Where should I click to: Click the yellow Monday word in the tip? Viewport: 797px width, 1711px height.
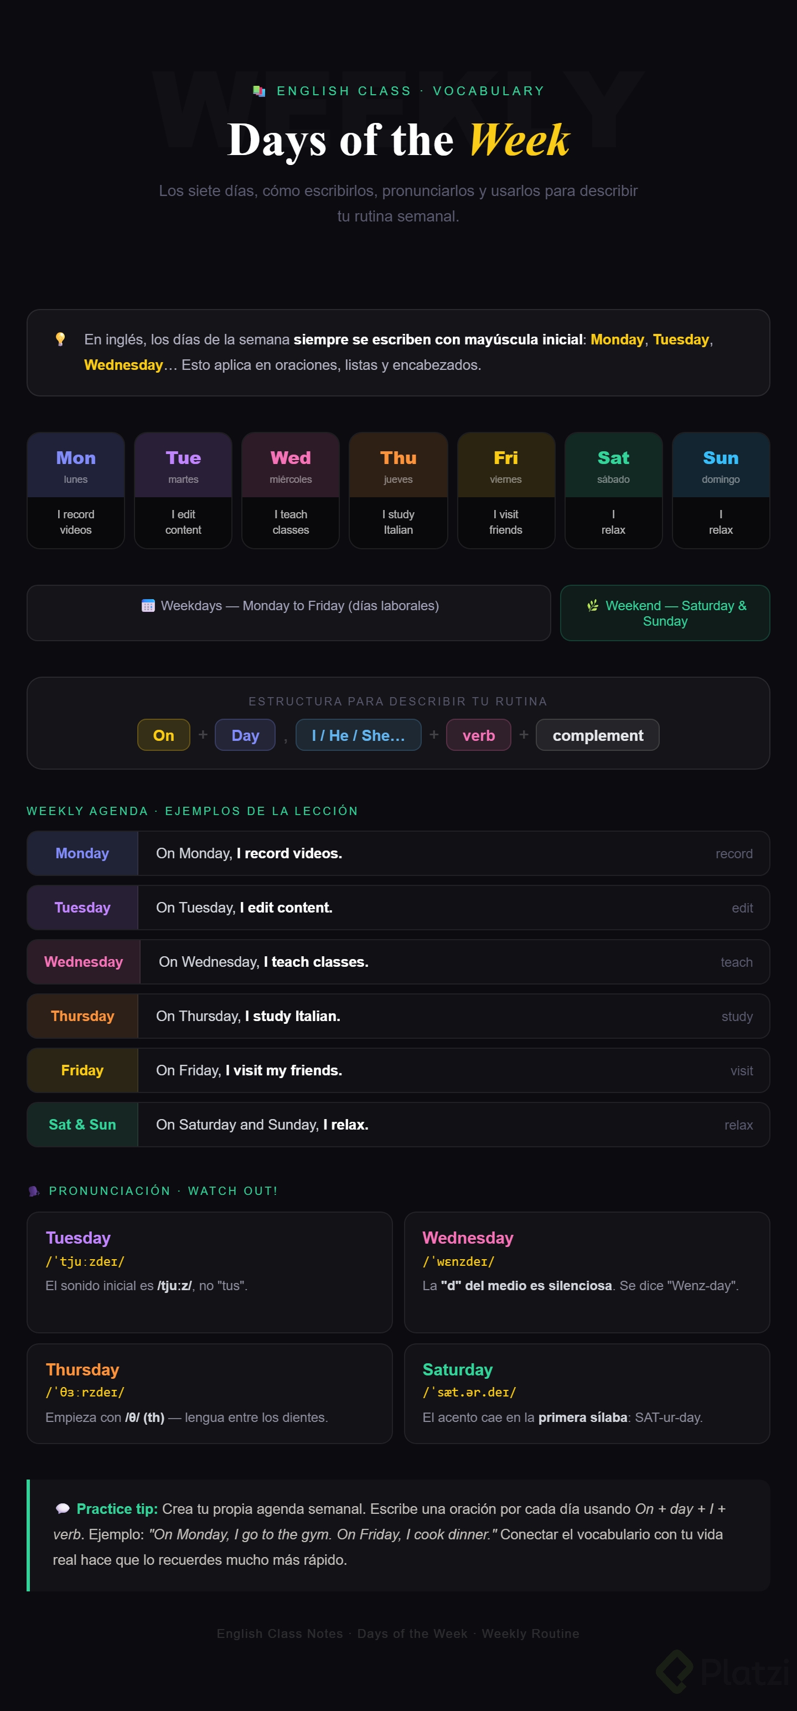pos(617,339)
